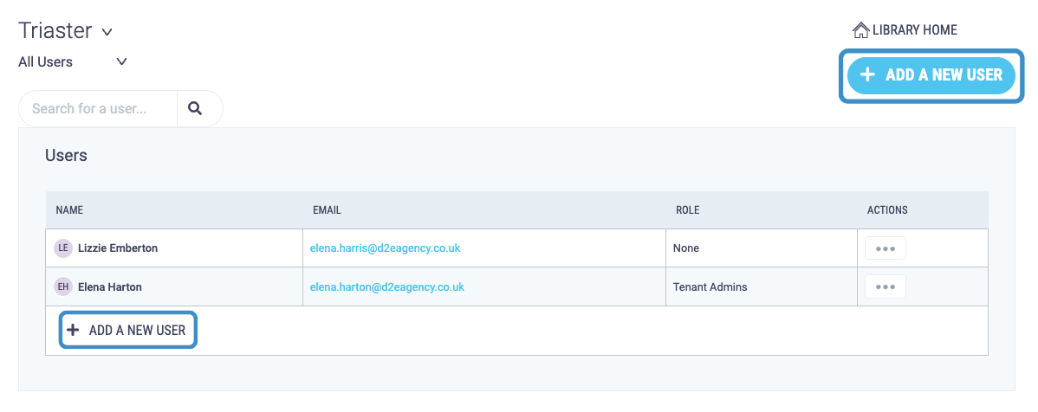The image size is (1038, 412).
Task: Click Add a New User below table
Action: click(x=127, y=330)
